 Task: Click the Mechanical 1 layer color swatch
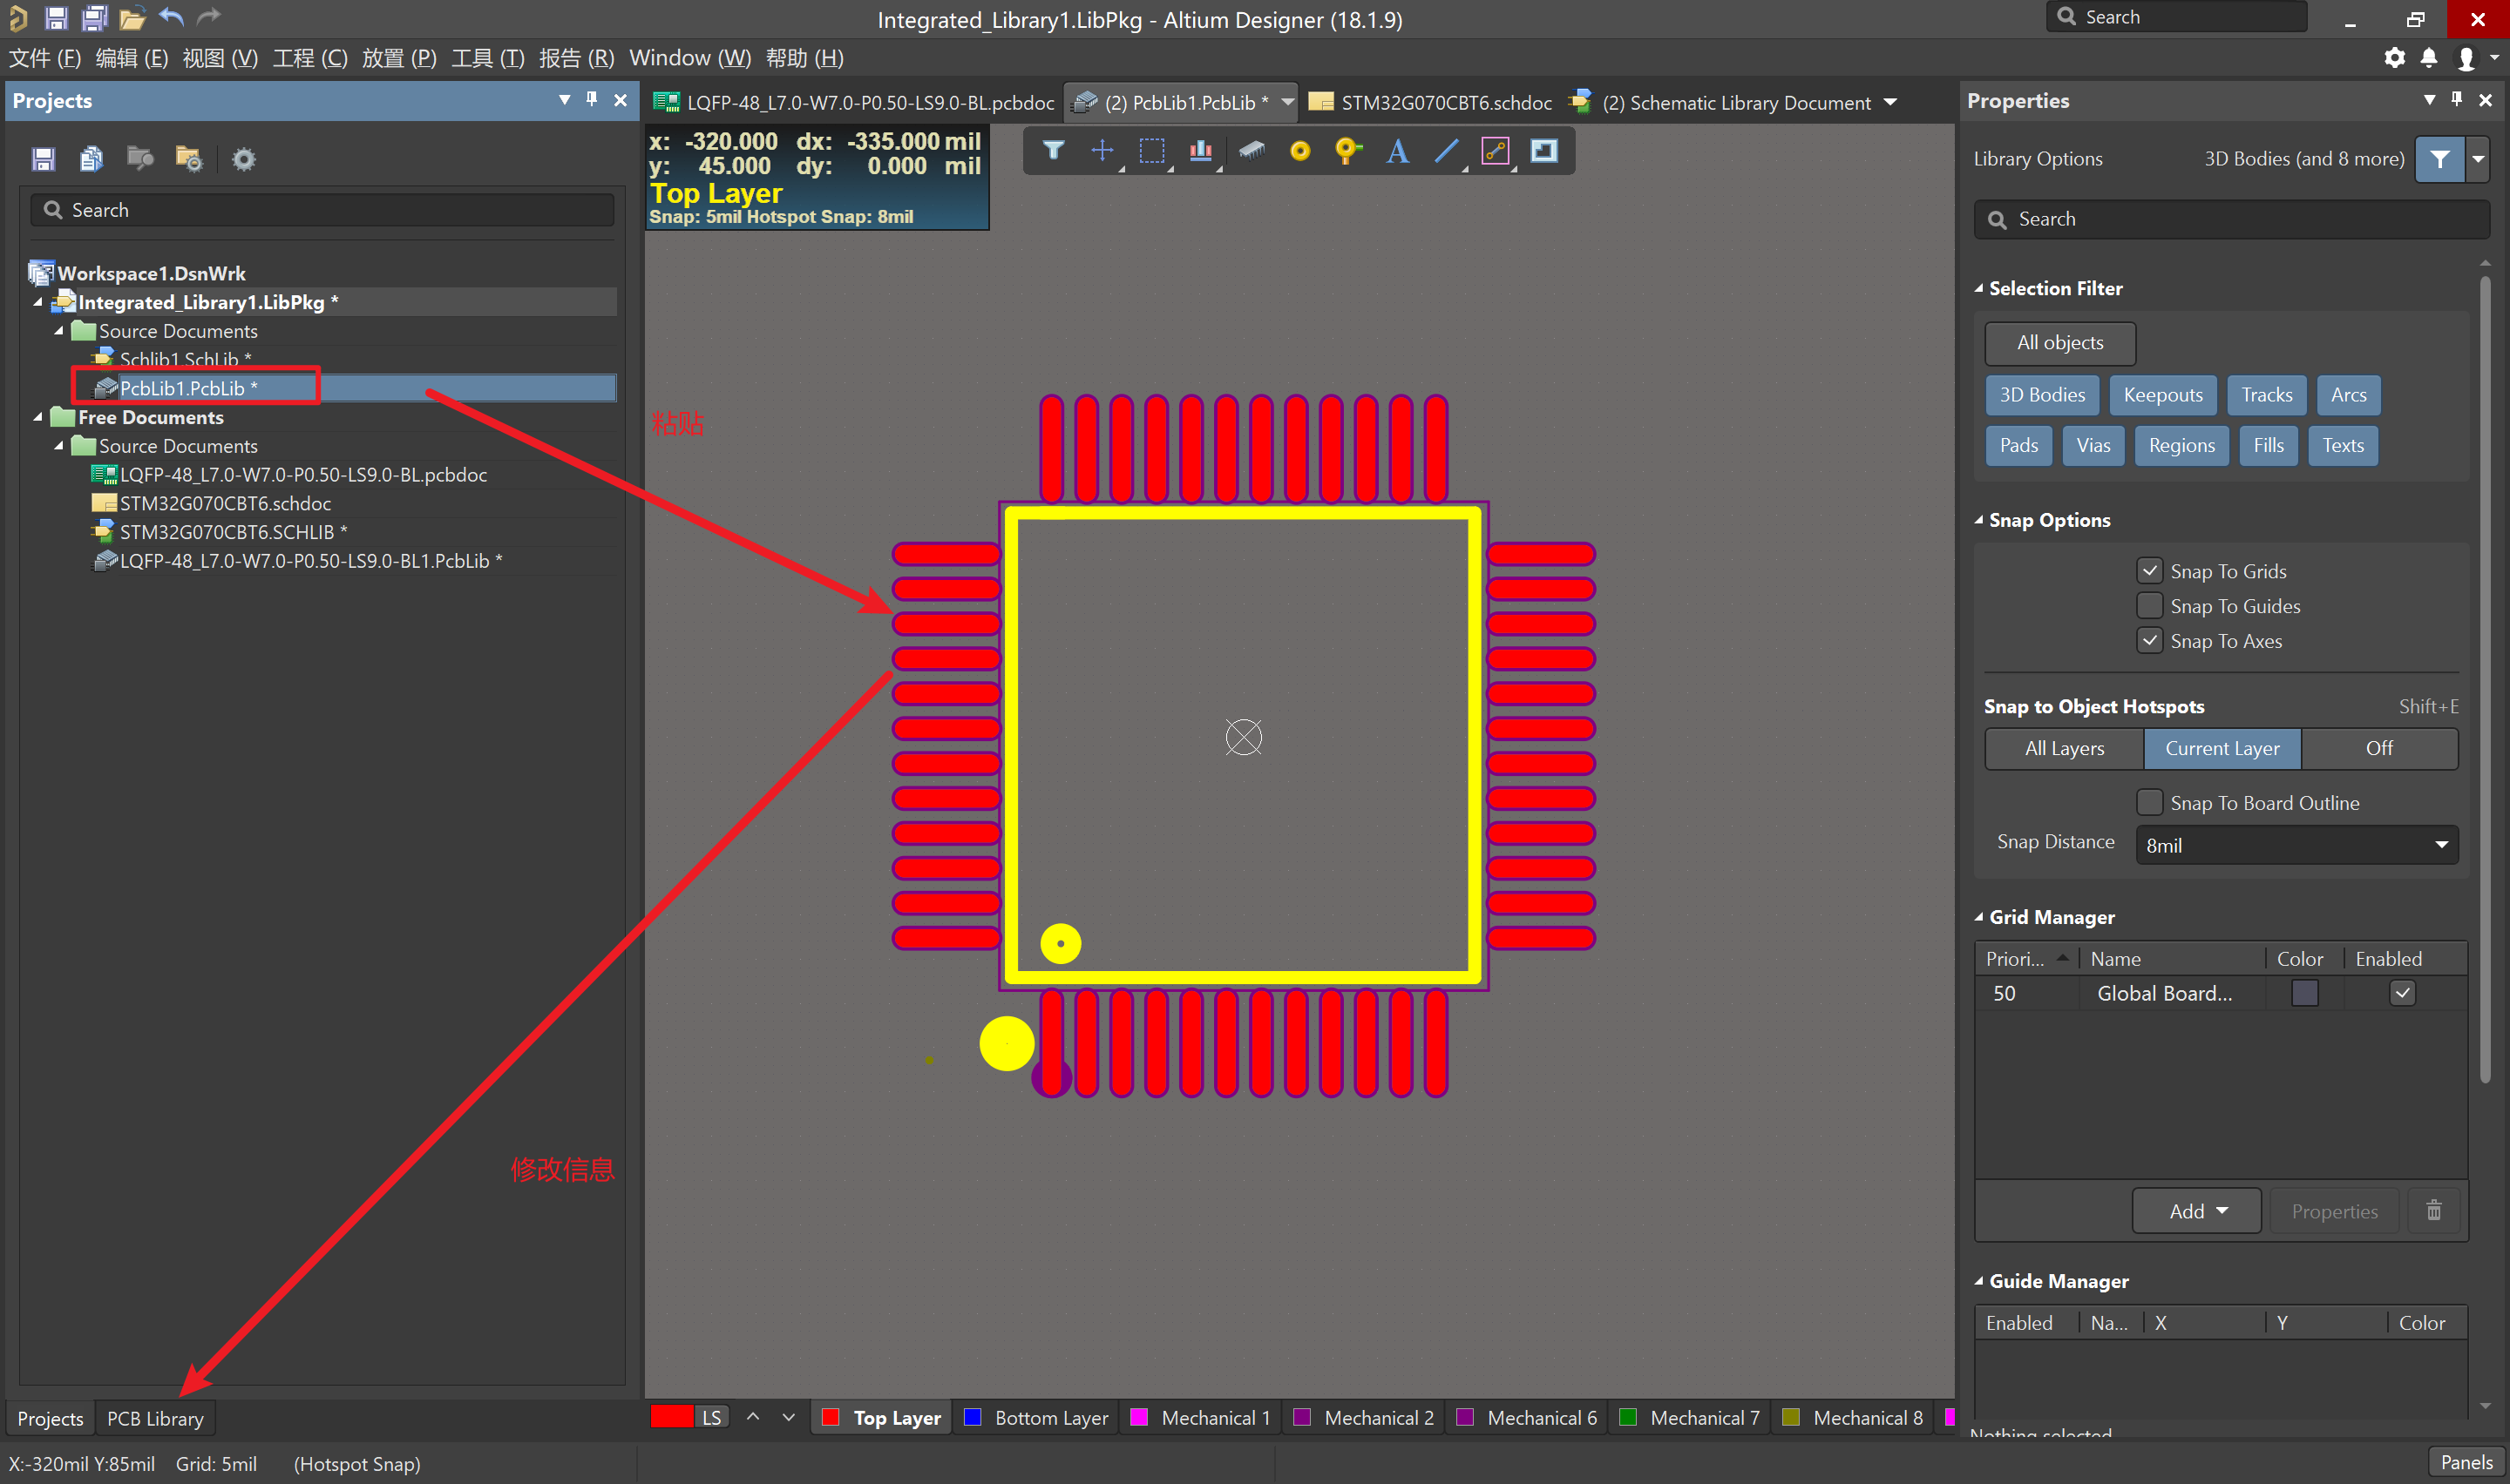pyautogui.click(x=1138, y=1417)
